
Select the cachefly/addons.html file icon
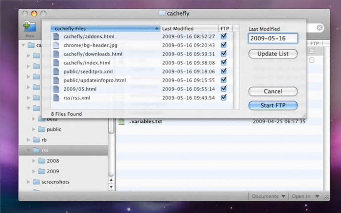click(56, 36)
